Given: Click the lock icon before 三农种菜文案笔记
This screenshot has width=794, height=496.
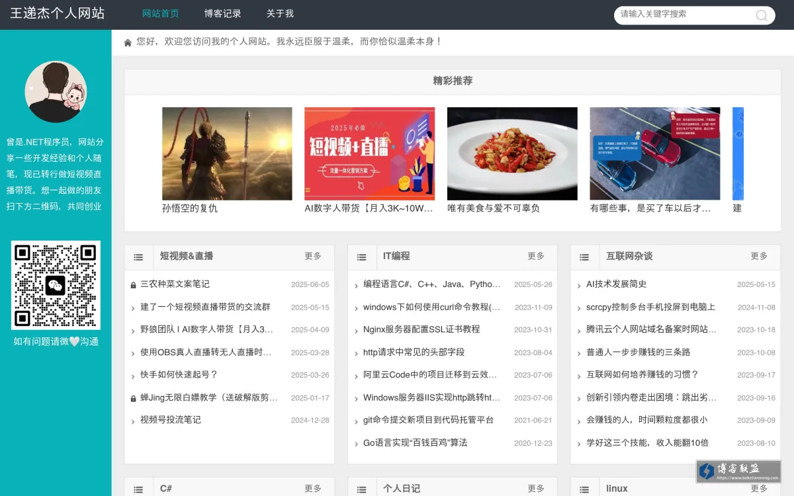Looking at the screenshot, I should (x=134, y=285).
